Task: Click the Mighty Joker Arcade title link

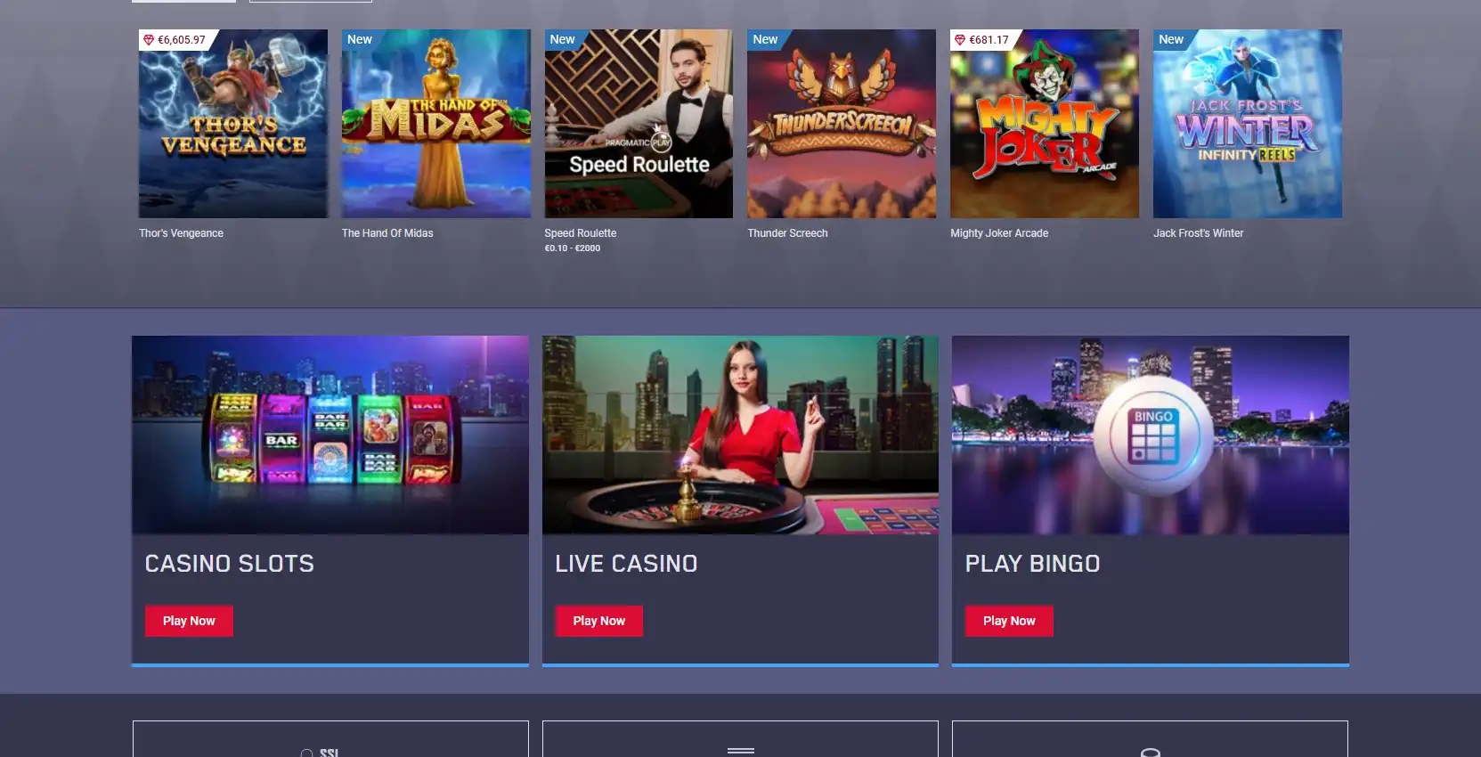Action: (x=999, y=233)
